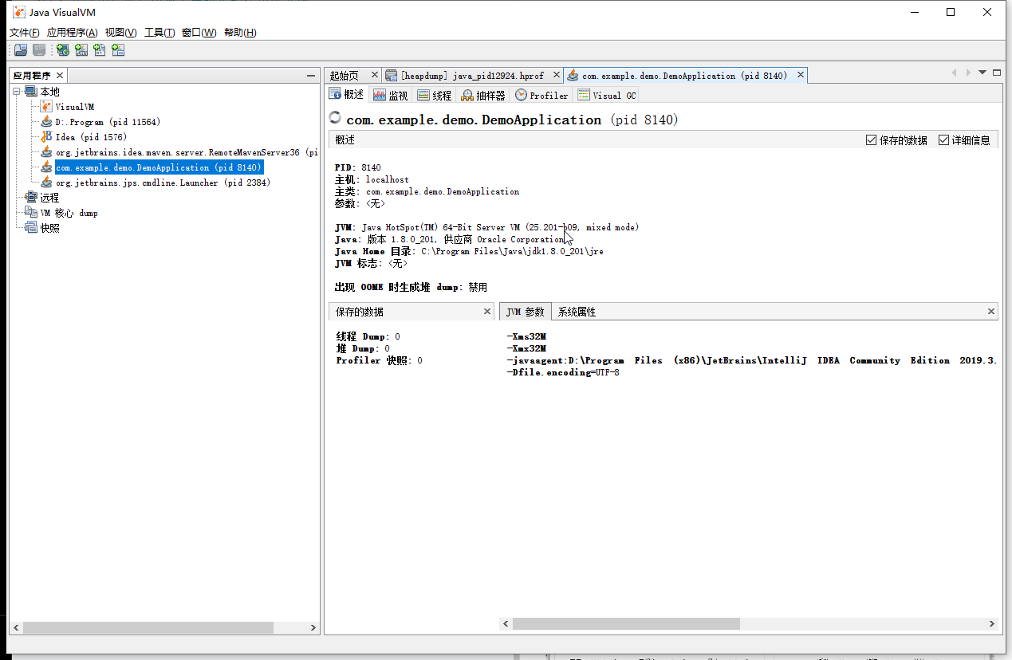Select the 系统属性 tab
Image resolution: width=1012 pixels, height=660 pixels.
coord(577,312)
